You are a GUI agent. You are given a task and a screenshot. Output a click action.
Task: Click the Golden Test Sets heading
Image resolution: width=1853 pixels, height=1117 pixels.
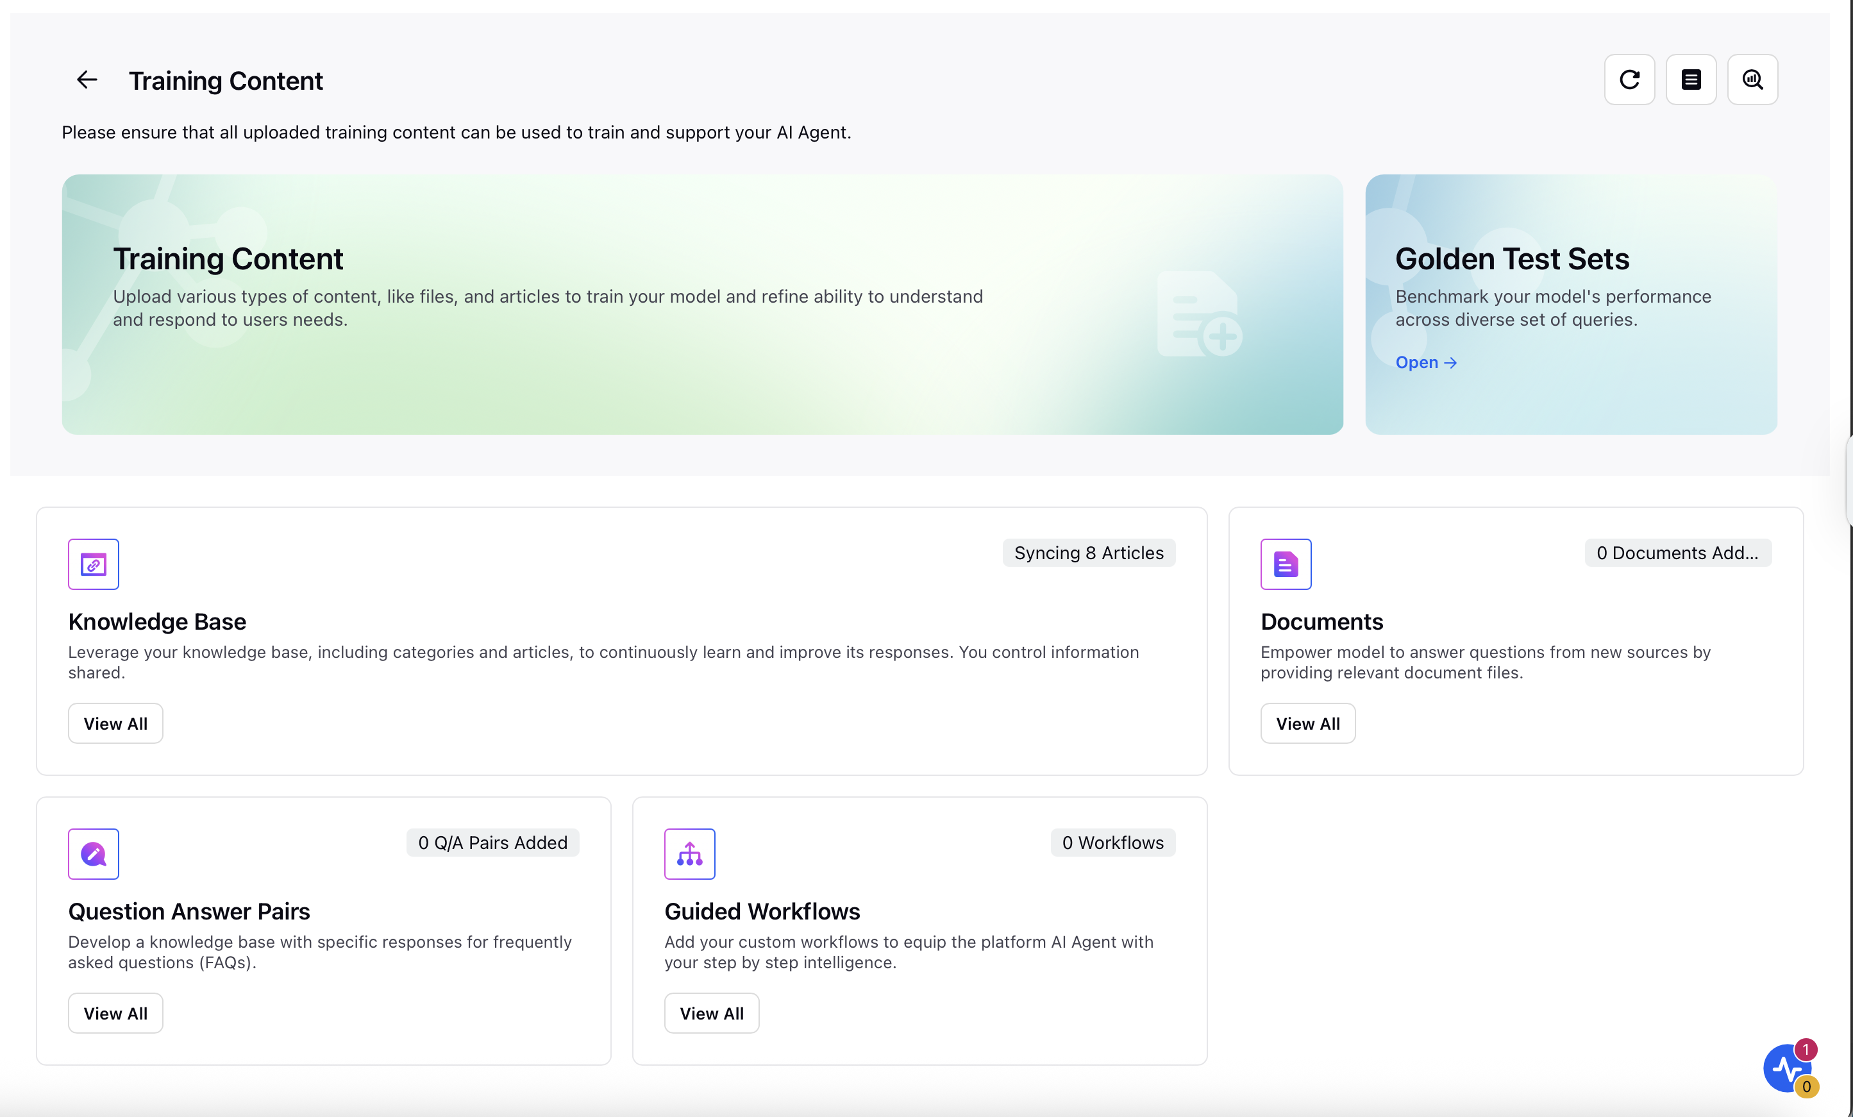pyautogui.click(x=1513, y=259)
